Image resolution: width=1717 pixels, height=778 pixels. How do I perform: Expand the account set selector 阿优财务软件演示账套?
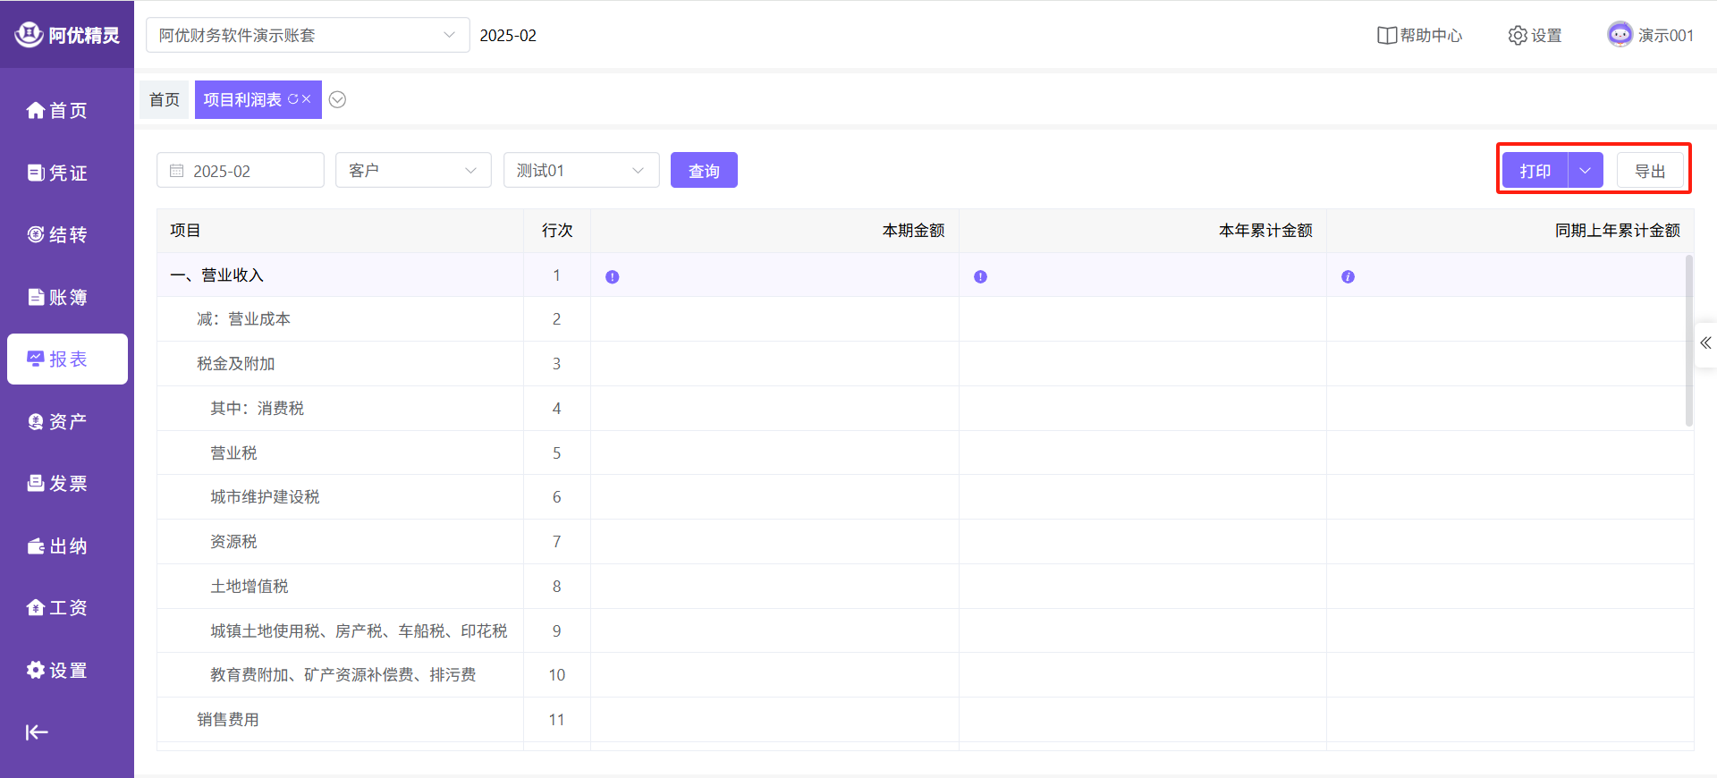(x=307, y=36)
